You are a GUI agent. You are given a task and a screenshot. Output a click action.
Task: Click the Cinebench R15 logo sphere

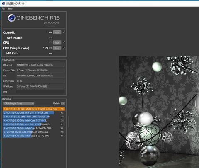(12, 18)
